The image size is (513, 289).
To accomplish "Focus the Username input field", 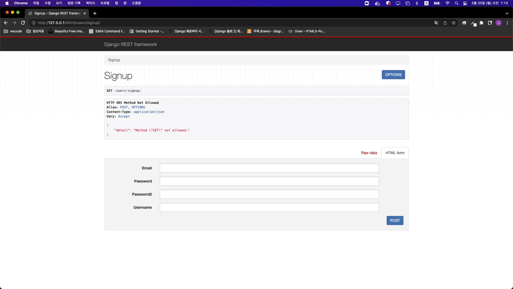I will (x=269, y=208).
